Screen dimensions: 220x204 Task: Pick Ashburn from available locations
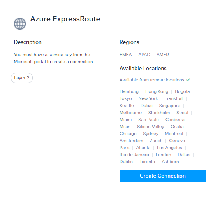(170, 162)
